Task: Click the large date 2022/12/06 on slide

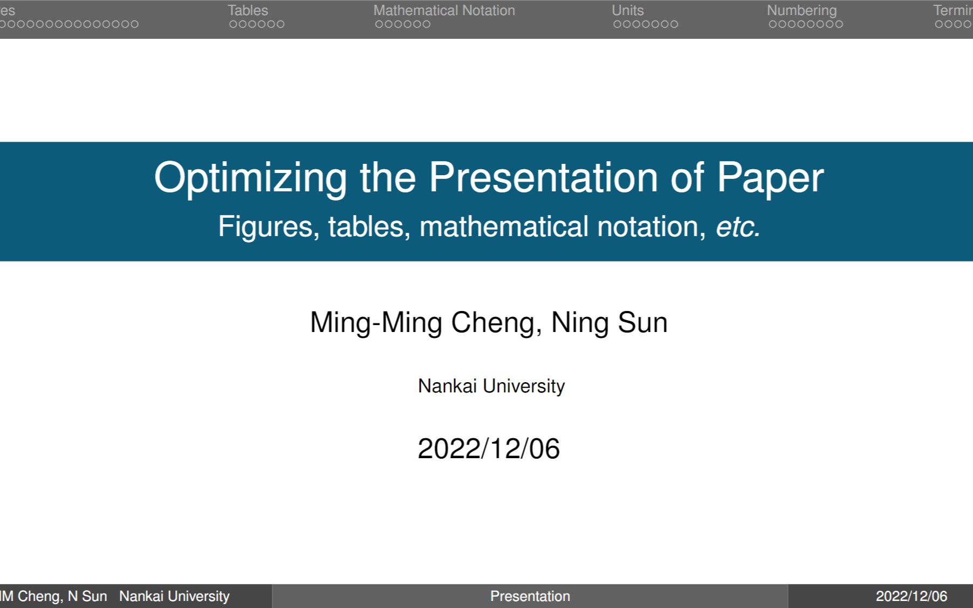Action: point(489,448)
